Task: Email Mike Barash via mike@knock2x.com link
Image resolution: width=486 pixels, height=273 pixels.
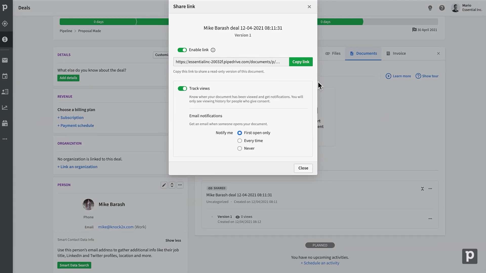Action: click(x=116, y=227)
